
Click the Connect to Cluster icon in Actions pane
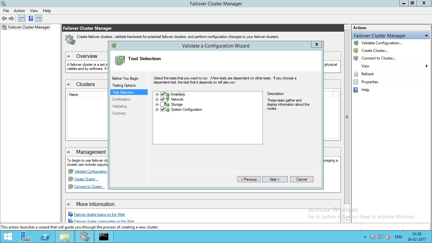pos(356,58)
